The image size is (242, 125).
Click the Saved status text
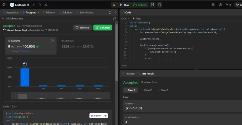(125, 65)
